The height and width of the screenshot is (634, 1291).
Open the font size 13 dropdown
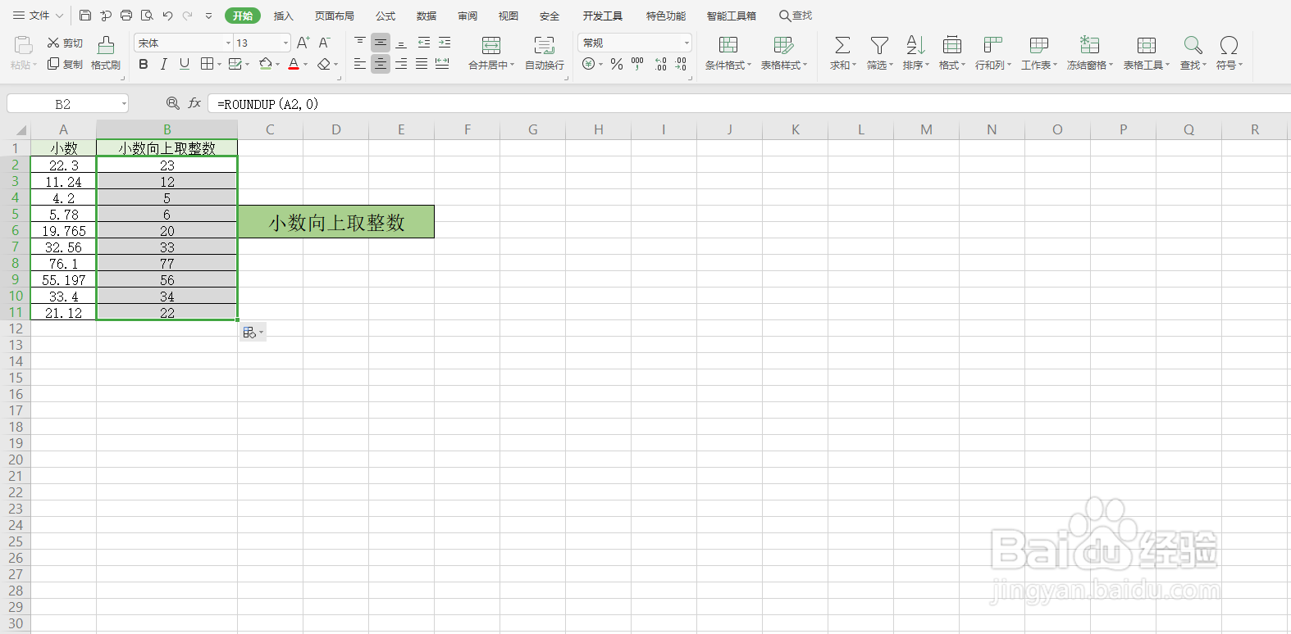(x=285, y=43)
